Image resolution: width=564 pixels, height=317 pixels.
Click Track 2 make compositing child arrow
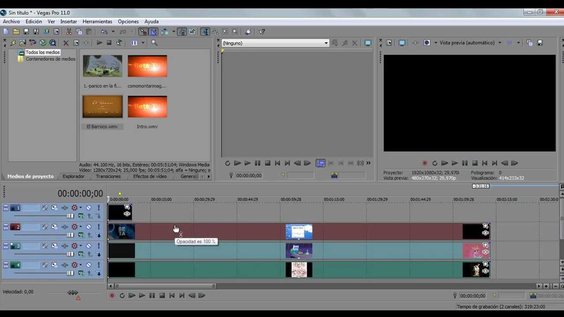[x=99, y=236]
